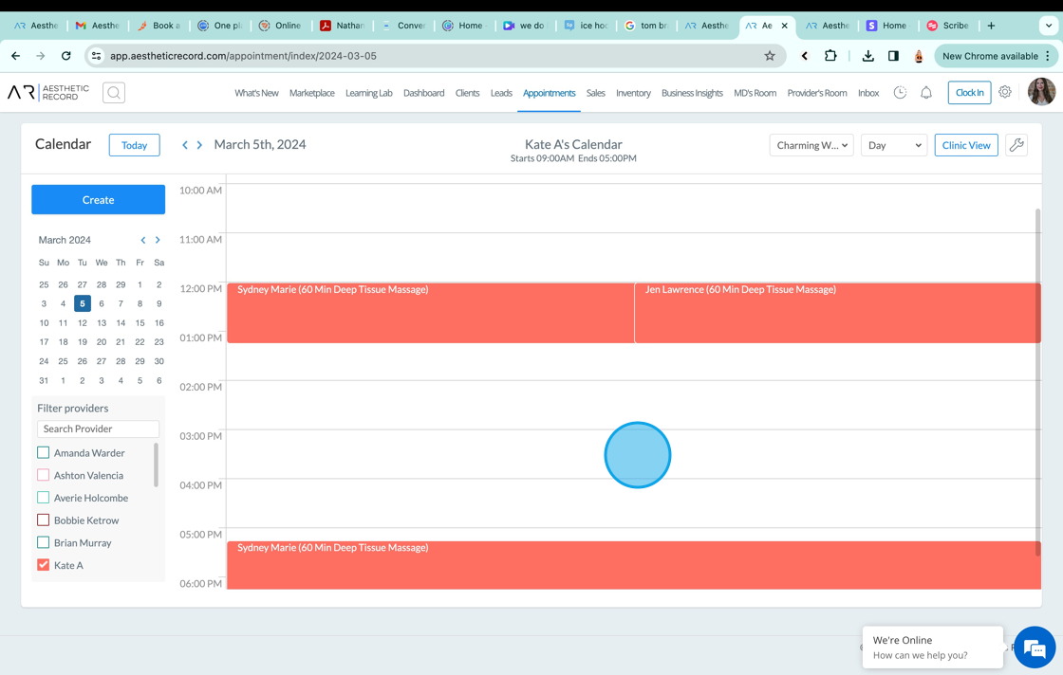Select March 12 in mini calendar
Viewport: 1063px width, 675px height.
click(x=82, y=323)
